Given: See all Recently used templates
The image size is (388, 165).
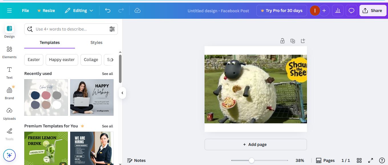Looking at the screenshot, I should (108, 74).
